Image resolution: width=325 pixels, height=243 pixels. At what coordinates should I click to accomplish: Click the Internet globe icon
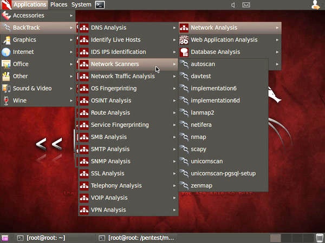pyautogui.click(x=6, y=52)
